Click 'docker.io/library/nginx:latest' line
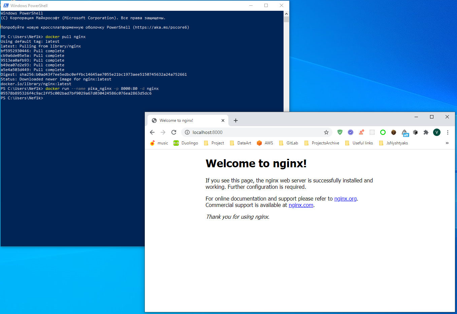 tap(36, 84)
